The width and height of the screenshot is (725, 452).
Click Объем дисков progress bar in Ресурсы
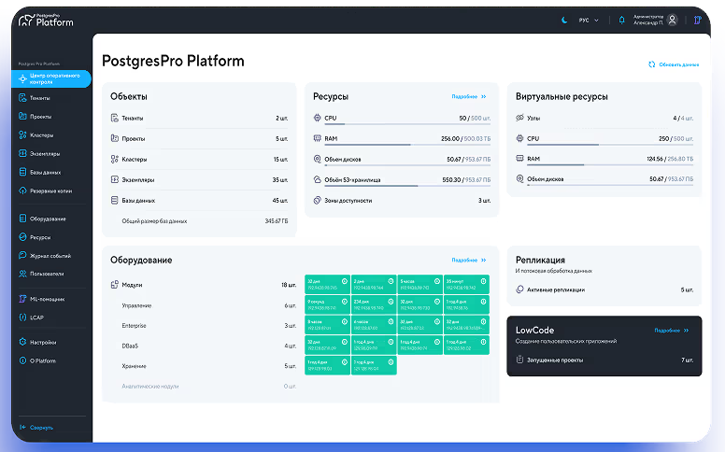point(407,165)
